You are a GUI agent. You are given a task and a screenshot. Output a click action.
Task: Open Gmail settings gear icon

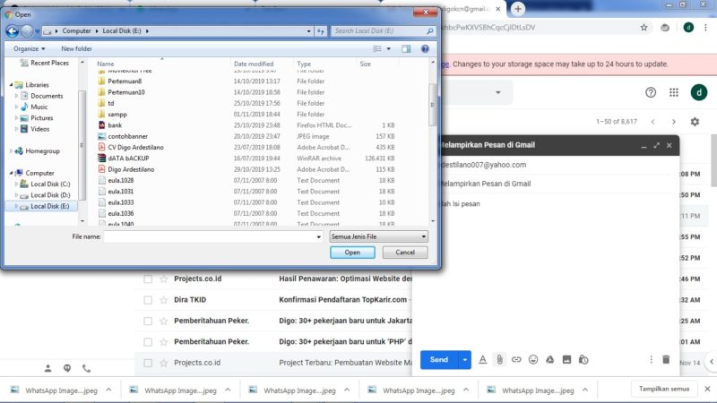(x=695, y=122)
